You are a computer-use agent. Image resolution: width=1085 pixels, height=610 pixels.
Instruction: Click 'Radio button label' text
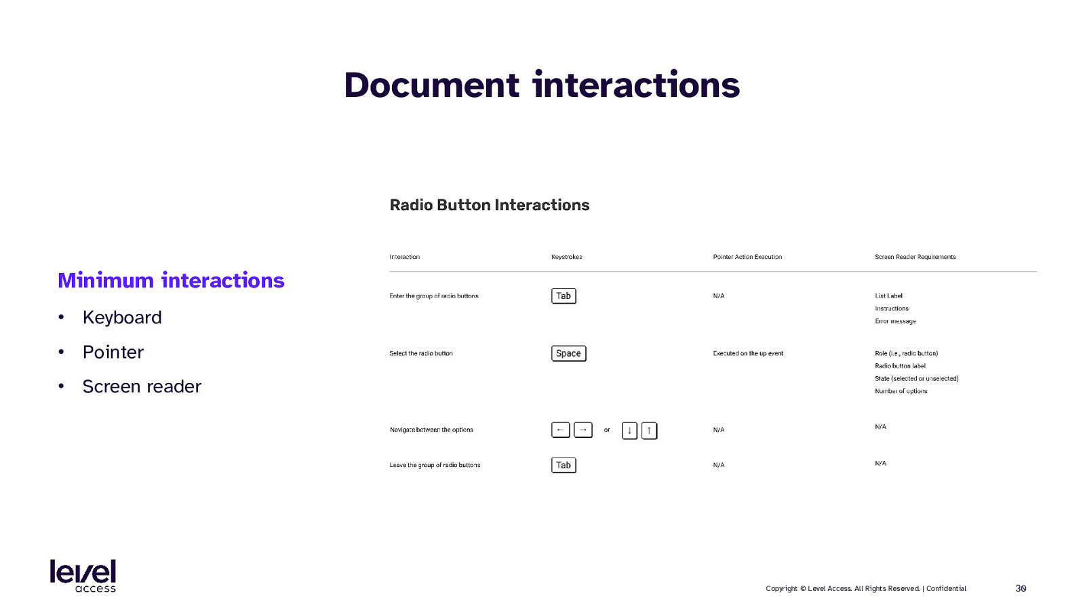tap(900, 366)
